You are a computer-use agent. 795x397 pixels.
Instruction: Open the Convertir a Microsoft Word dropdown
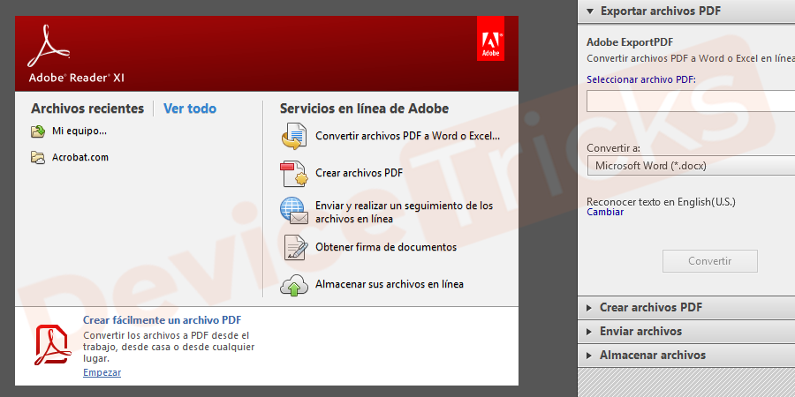click(691, 166)
